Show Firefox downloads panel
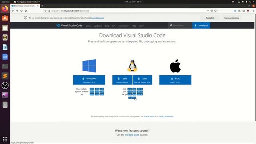The image size is (256, 144). (235, 11)
